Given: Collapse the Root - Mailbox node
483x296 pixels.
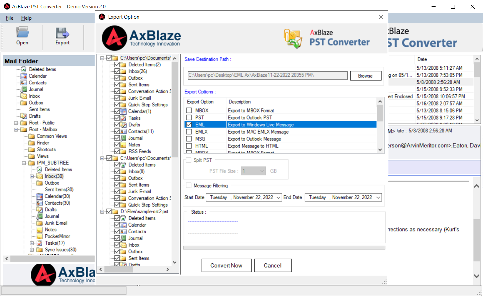Looking at the screenshot, I should coord(16,129).
